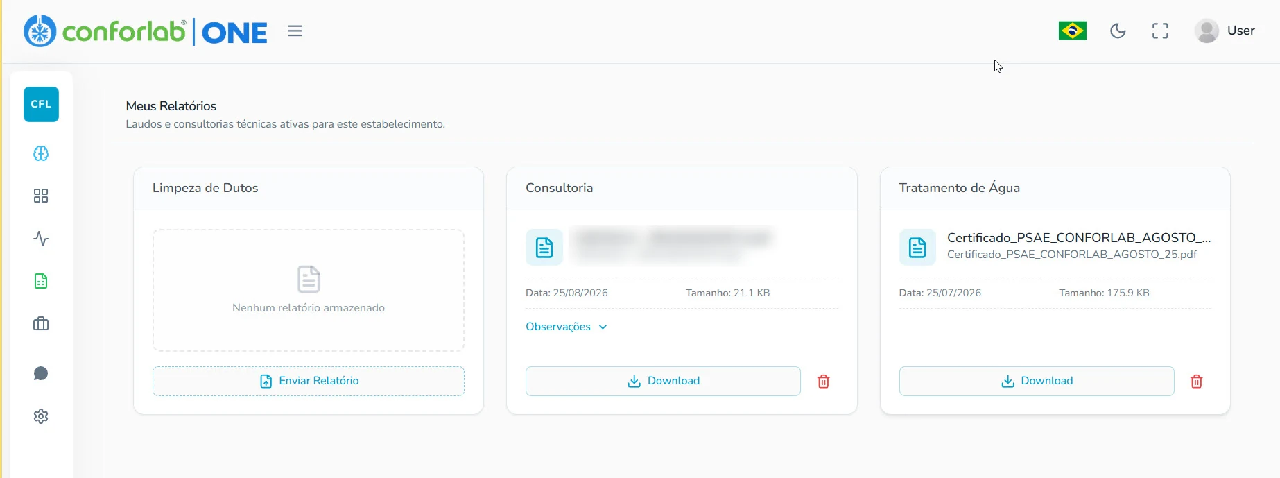The height and width of the screenshot is (478, 1280).
Task: Open the activity pulse sidebar icon
Action: tap(41, 239)
